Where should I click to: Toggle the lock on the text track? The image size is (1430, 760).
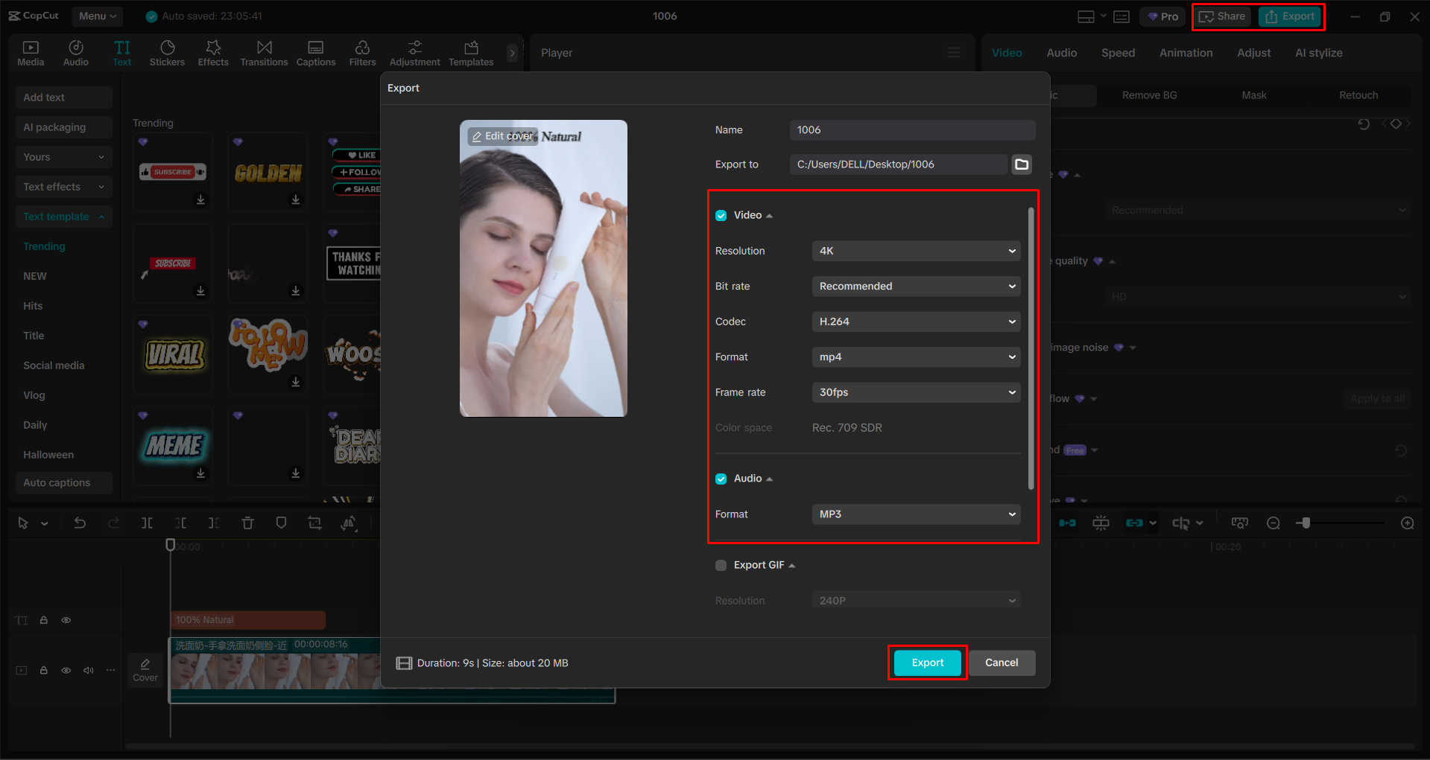(44, 619)
